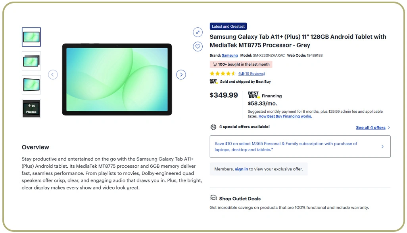Add tablet to wishlist heart icon
The image size is (407, 233).
click(198, 47)
